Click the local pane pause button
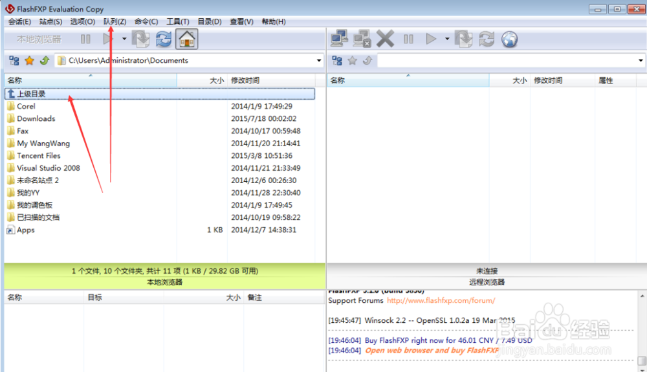Viewport: 647px width, 372px height. [85, 39]
